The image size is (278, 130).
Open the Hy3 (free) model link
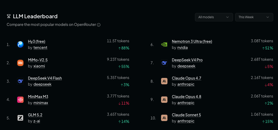click(x=37, y=41)
